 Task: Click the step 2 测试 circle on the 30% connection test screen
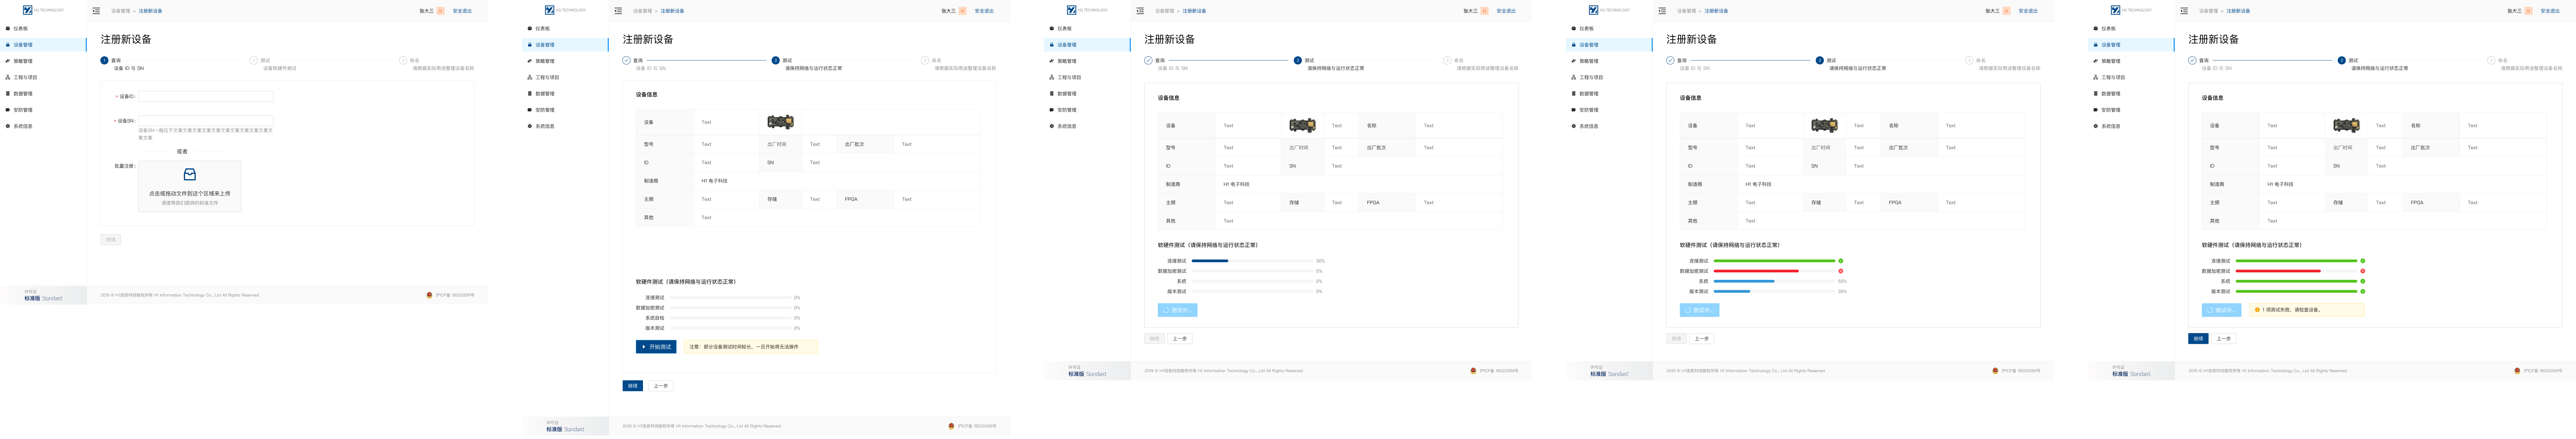tap(1298, 60)
